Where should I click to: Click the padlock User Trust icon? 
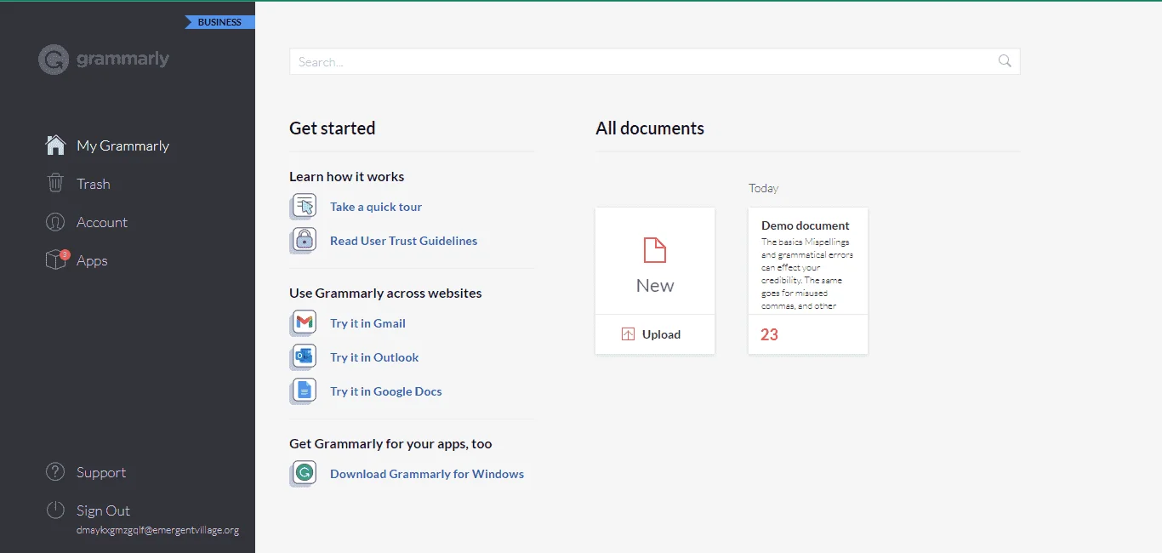coord(304,240)
